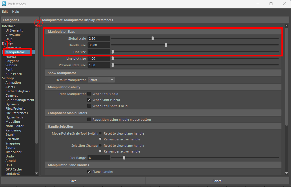Click the categories list scroll-up arrow
This screenshot has width=291, height=187.
pyautogui.click(x=36, y=25)
